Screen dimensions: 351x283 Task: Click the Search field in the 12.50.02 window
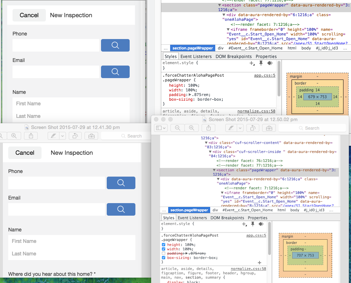coord(312,128)
